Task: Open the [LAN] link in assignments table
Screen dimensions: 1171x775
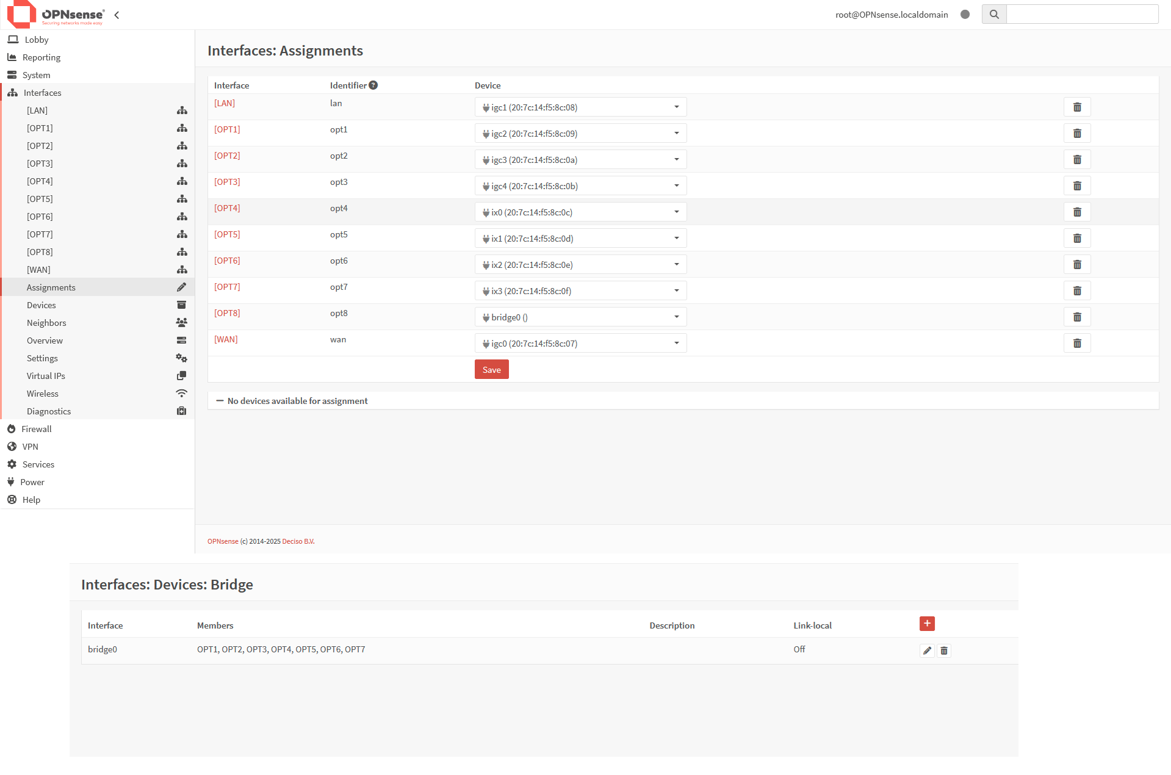Action: [225, 103]
